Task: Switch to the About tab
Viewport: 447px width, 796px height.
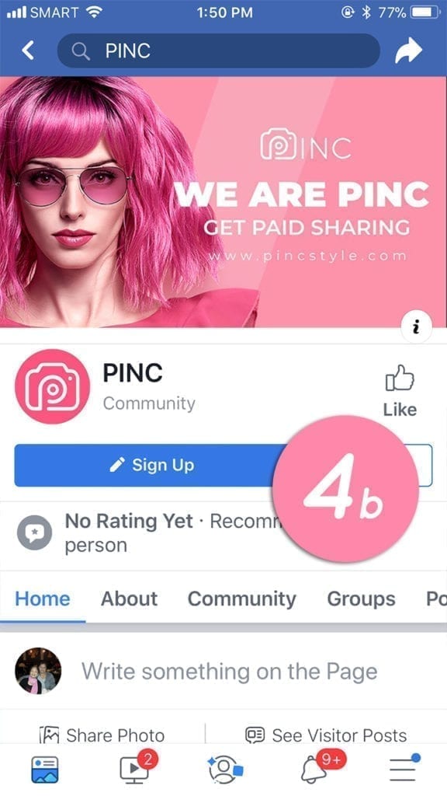Action: 130,599
